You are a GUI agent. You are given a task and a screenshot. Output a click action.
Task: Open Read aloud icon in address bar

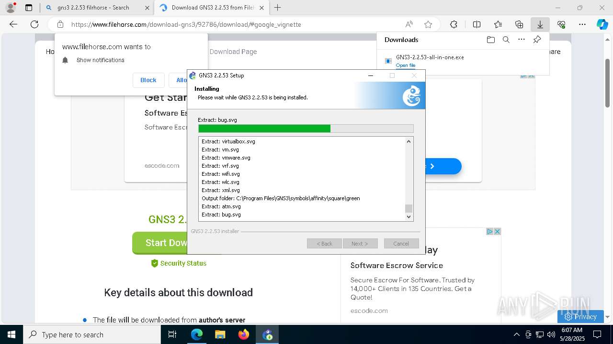point(409,24)
